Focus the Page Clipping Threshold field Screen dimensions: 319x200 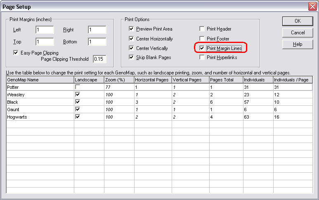point(99,59)
